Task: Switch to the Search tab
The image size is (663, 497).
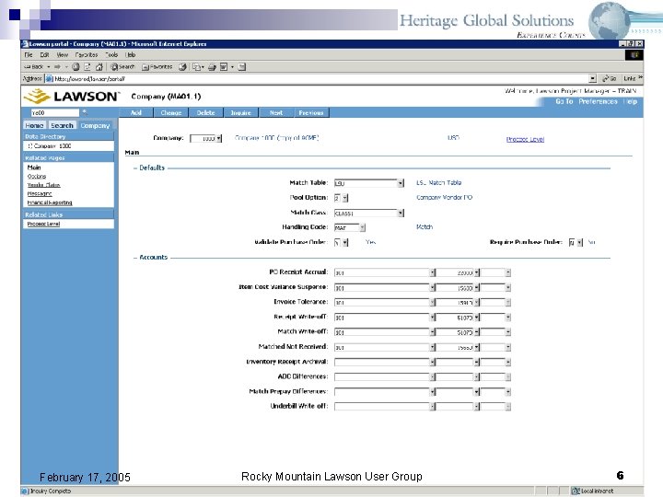Action: pos(62,125)
